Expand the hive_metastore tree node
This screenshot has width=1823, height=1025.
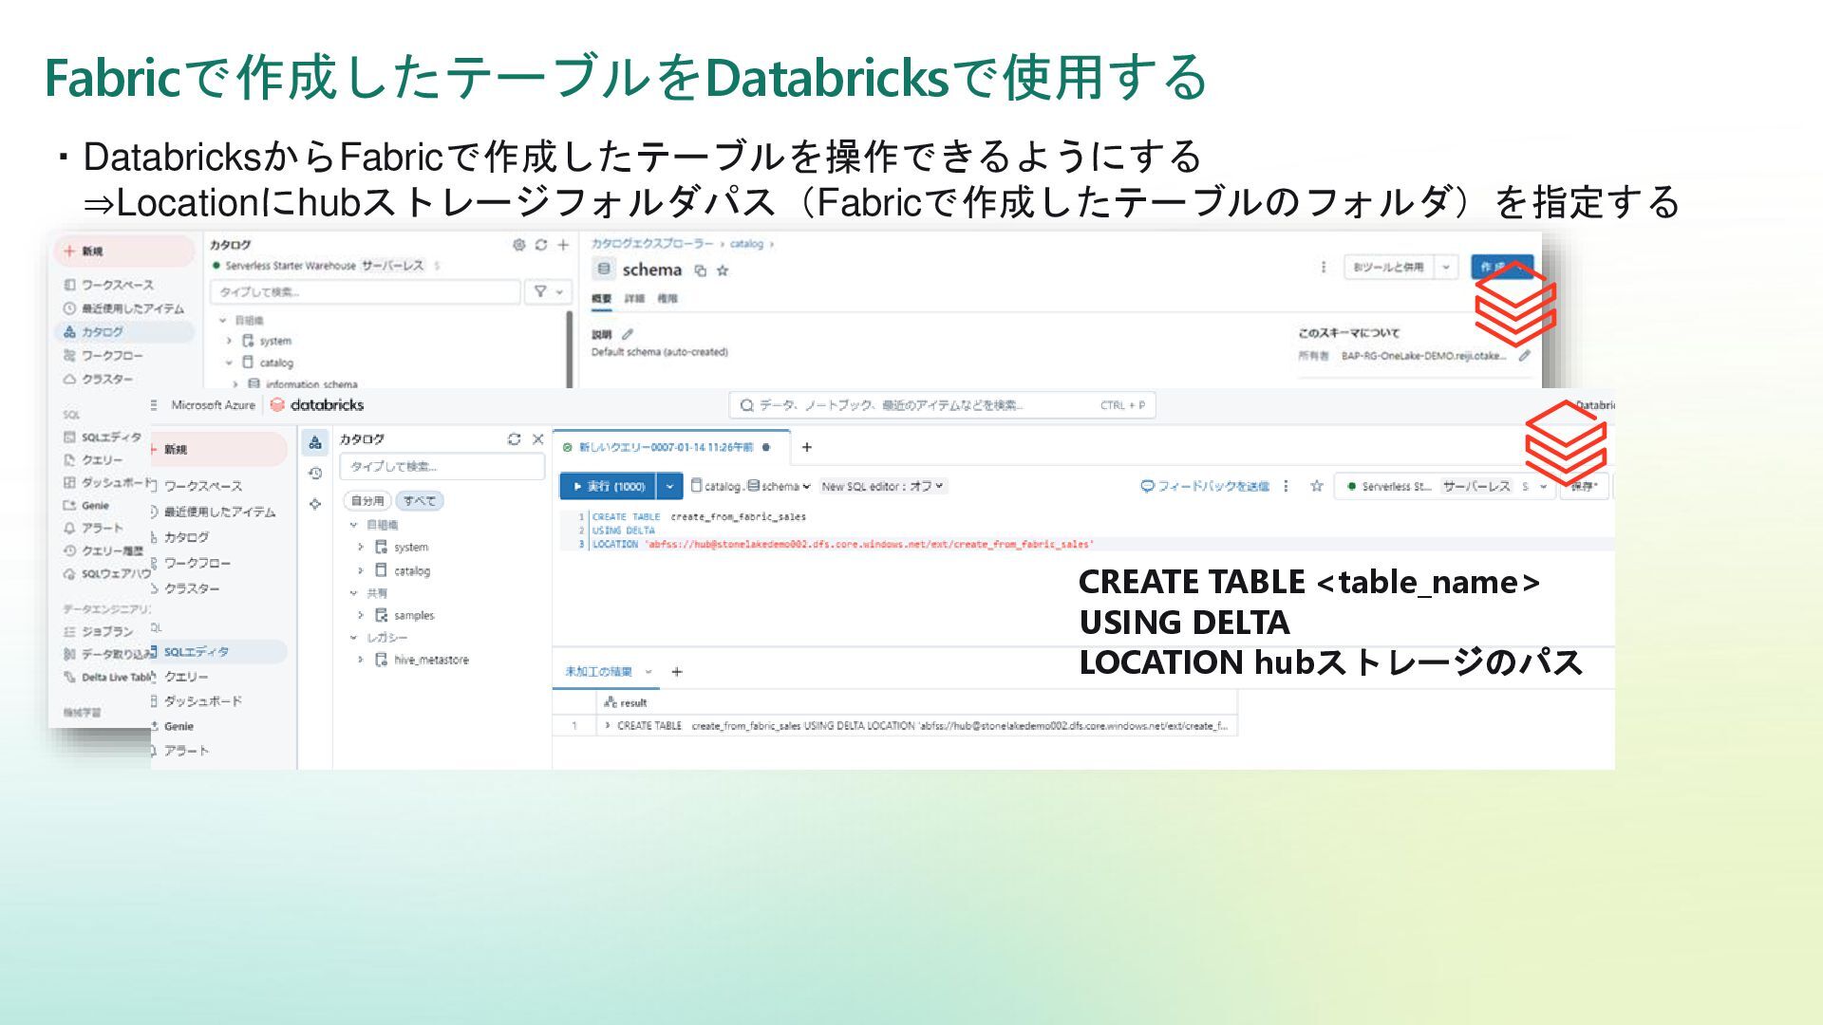pos(361,660)
